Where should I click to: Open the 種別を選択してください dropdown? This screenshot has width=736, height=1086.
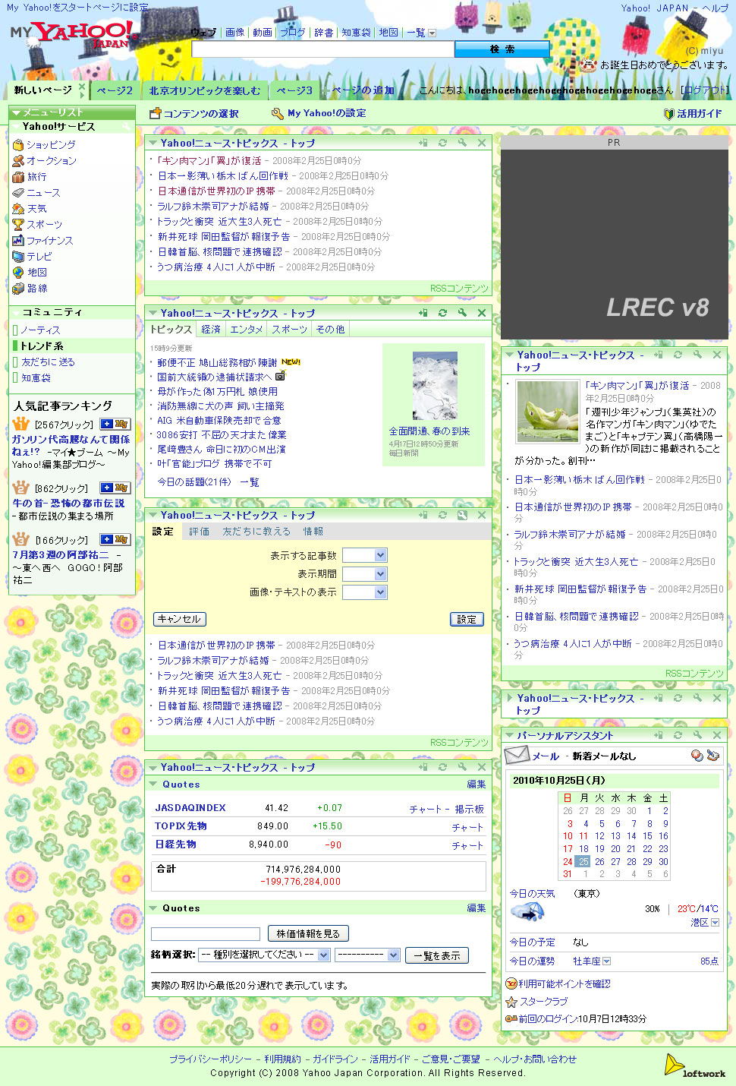(264, 955)
